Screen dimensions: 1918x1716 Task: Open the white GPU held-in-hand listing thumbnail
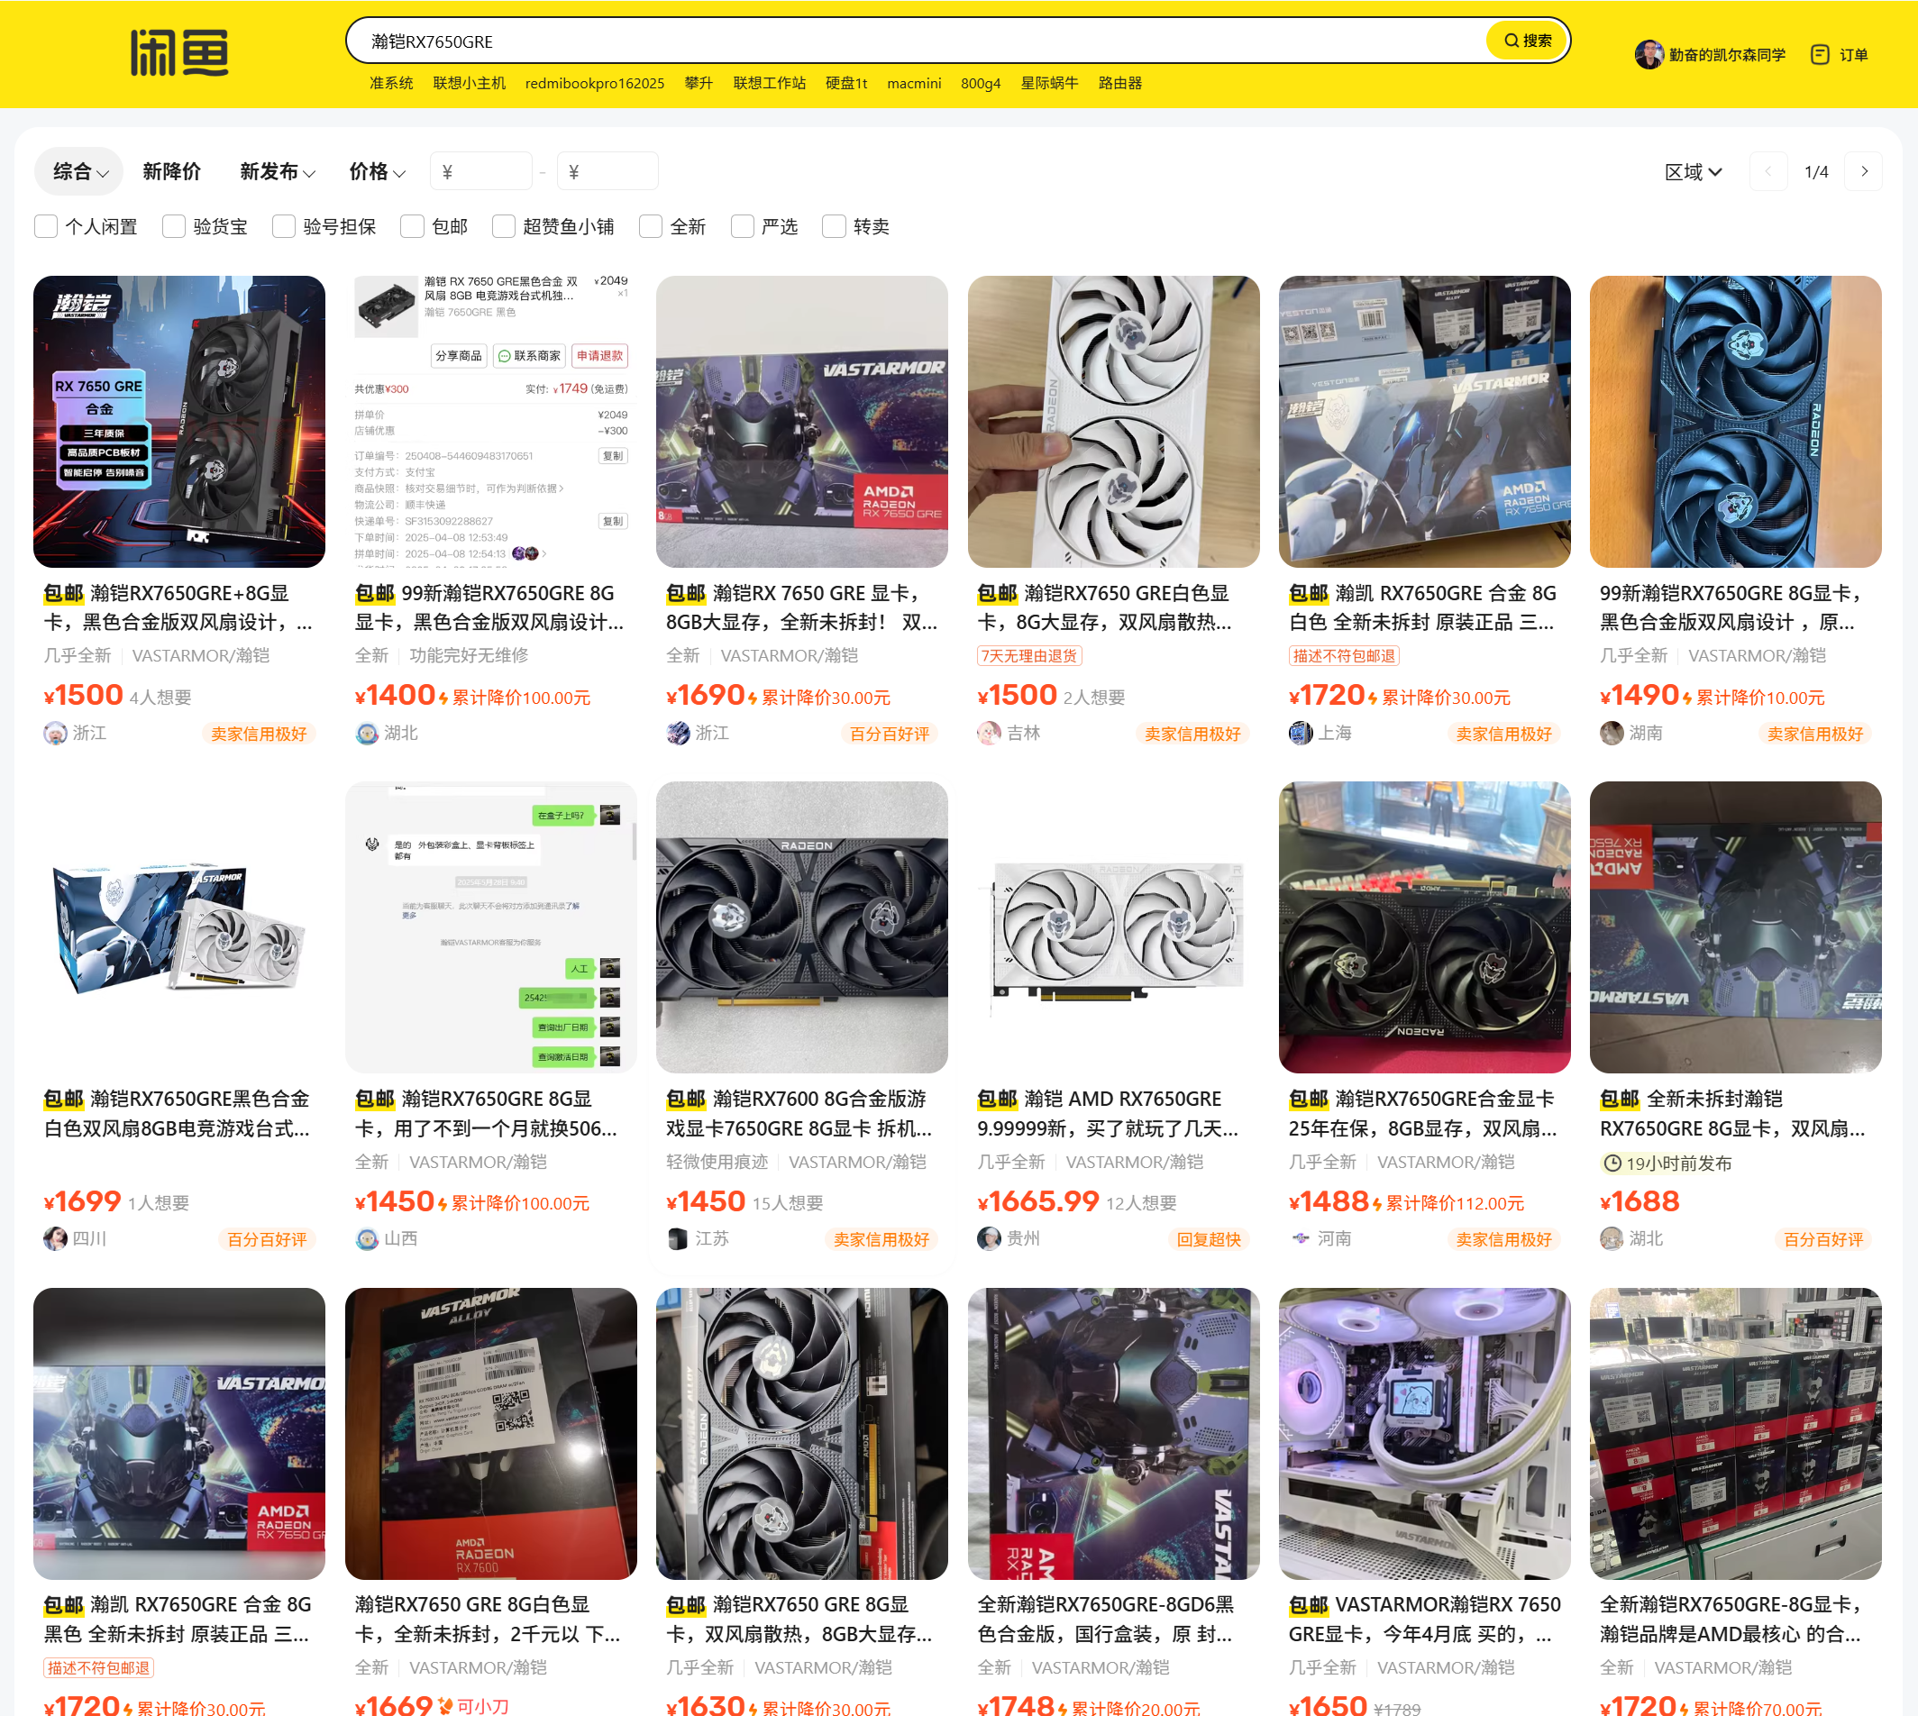point(1113,422)
